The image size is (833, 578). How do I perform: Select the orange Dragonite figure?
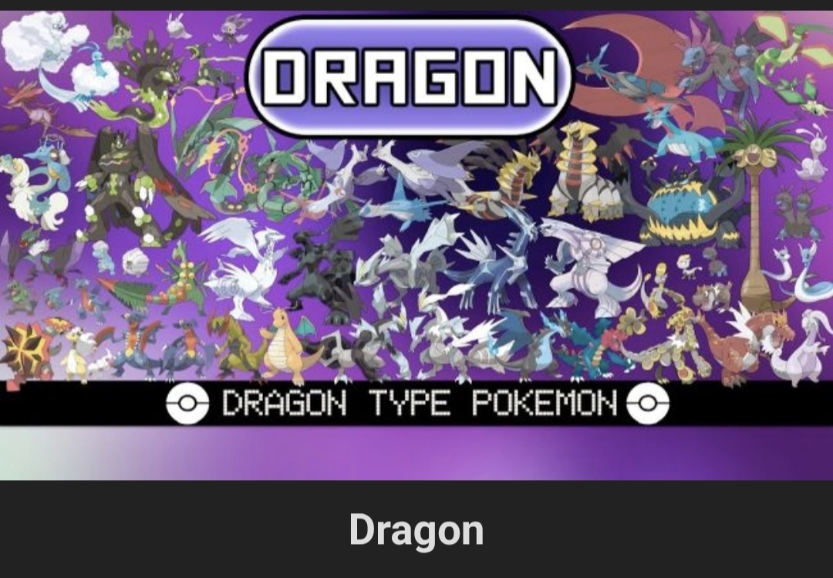tap(284, 346)
